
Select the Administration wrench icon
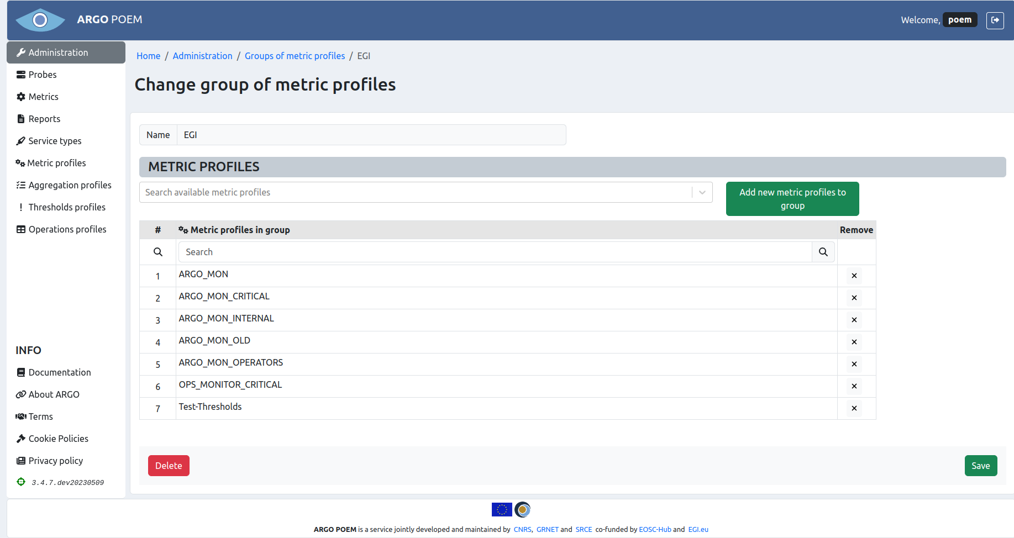point(20,52)
